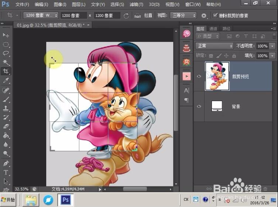Filter layers by type text icon
Screen dimensions: 278x207
246,36
